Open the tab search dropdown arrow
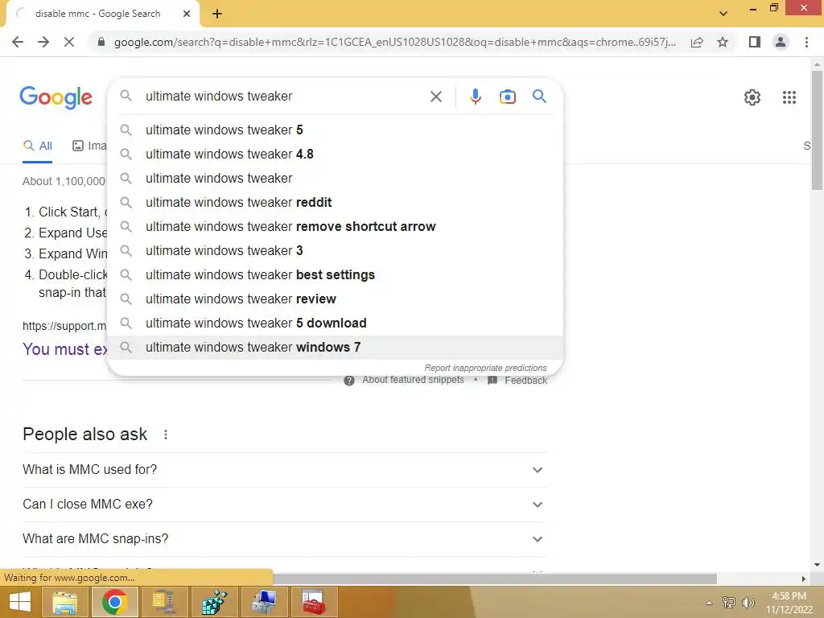The image size is (824, 618). tap(723, 14)
